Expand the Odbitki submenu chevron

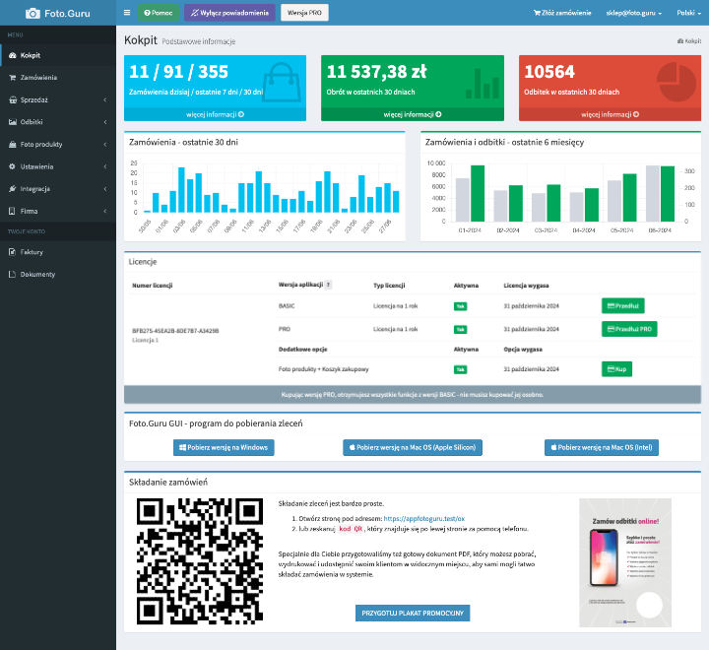coord(105,122)
